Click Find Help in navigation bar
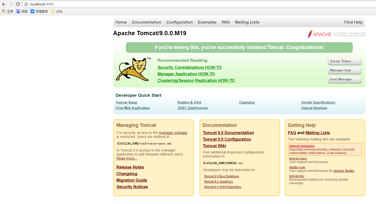 pyautogui.click(x=353, y=22)
